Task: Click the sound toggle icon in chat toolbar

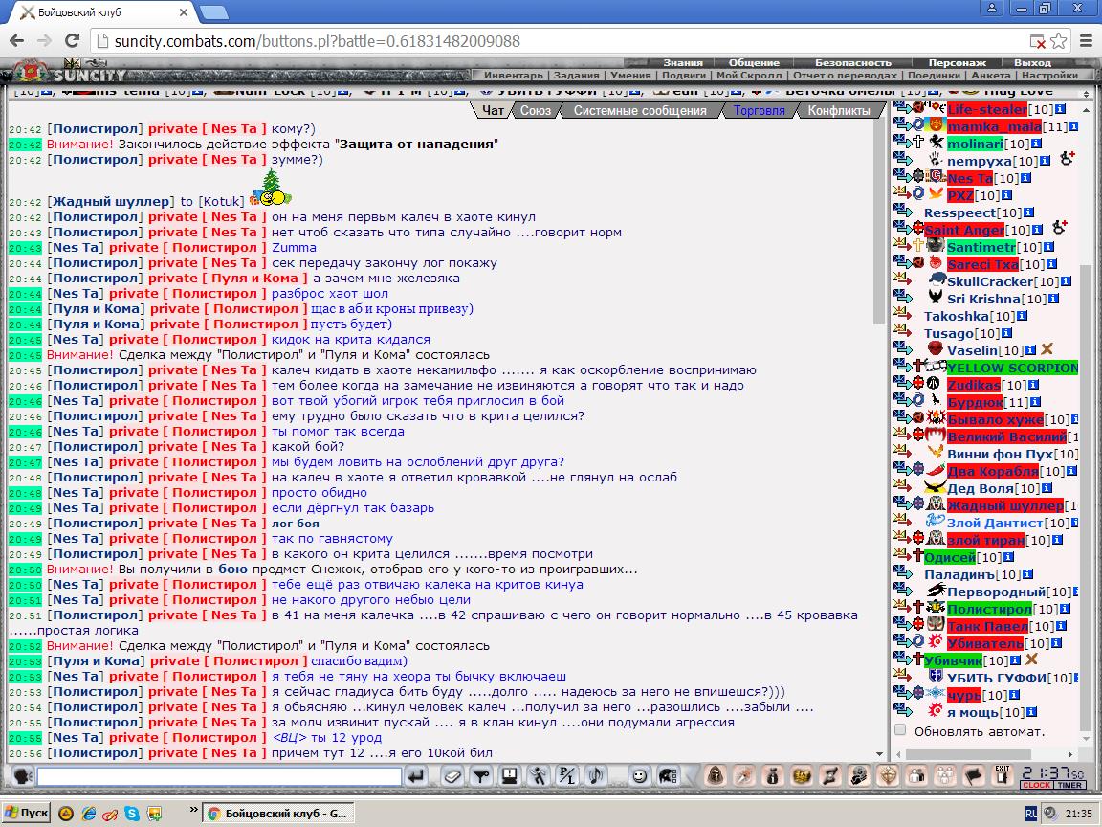Action: point(595,775)
